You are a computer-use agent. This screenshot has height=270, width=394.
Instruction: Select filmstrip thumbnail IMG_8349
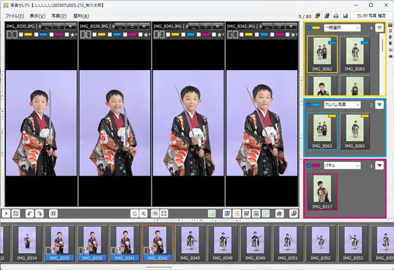[255, 243]
